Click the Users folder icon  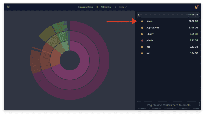pyautogui.click(x=142, y=21)
